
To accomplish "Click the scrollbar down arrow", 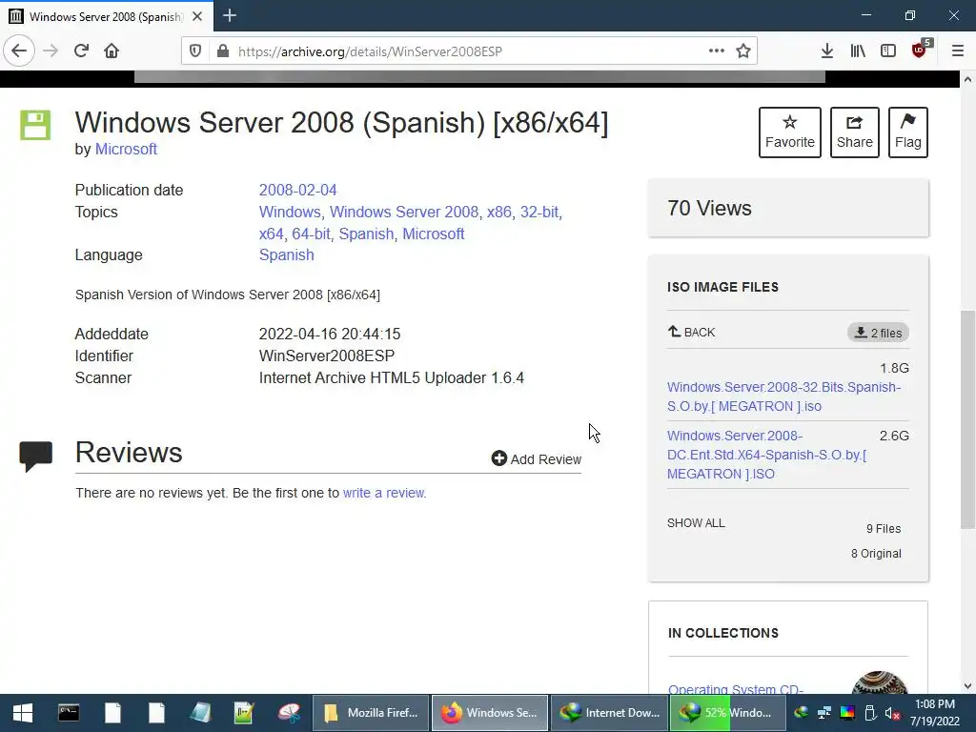I will pyautogui.click(x=967, y=686).
